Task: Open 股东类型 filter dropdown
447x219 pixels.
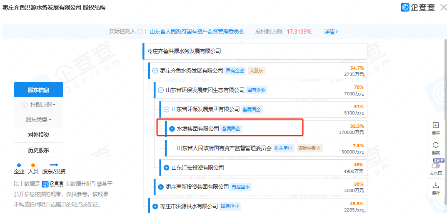Action: tap(38, 119)
